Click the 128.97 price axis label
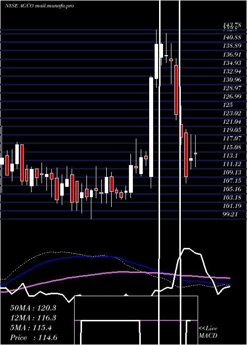 click(232, 88)
